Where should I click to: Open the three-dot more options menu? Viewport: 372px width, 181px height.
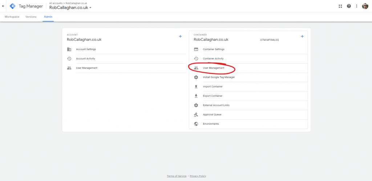[x=356, y=6]
